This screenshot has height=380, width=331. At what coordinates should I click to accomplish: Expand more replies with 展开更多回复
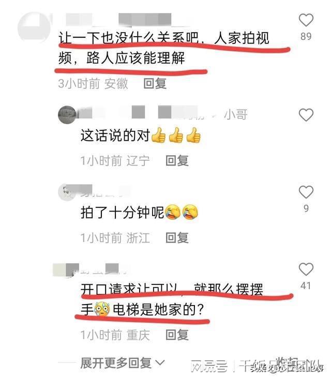[x=116, y=363]
